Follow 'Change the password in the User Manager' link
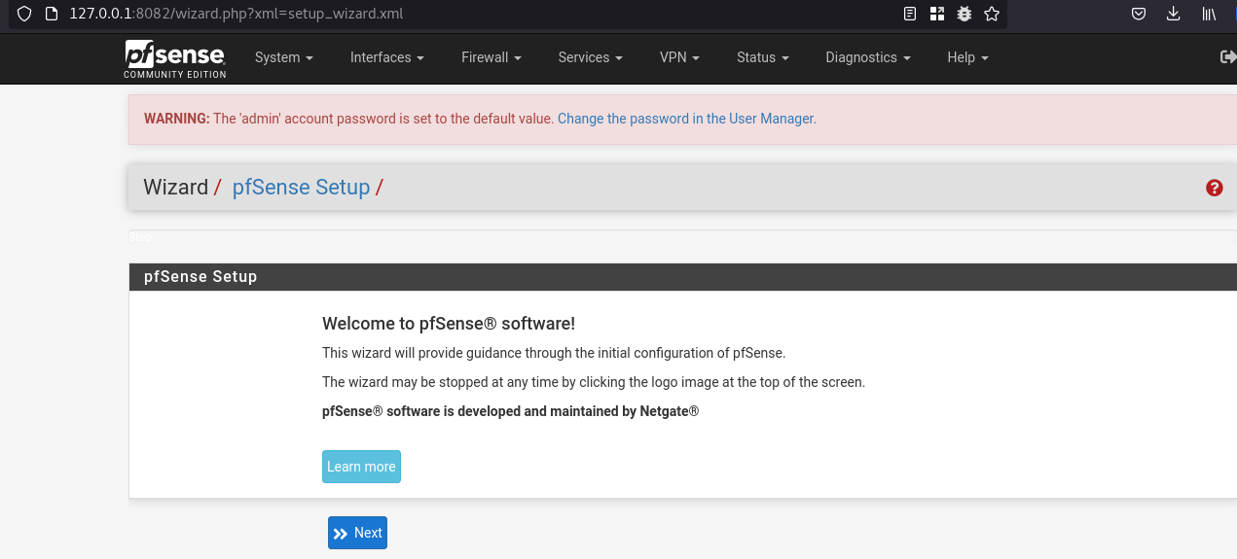 [x=686, y=119]
